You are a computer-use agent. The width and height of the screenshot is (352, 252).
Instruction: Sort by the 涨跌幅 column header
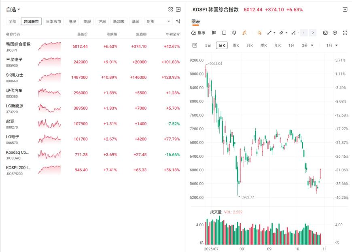point(112,34)
